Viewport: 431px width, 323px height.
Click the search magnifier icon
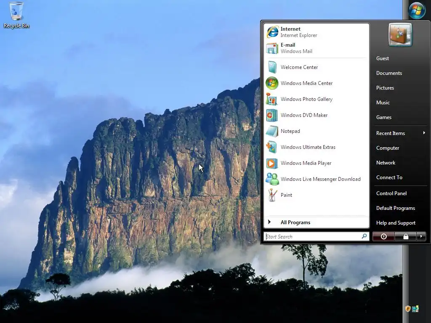coord(364,236)
